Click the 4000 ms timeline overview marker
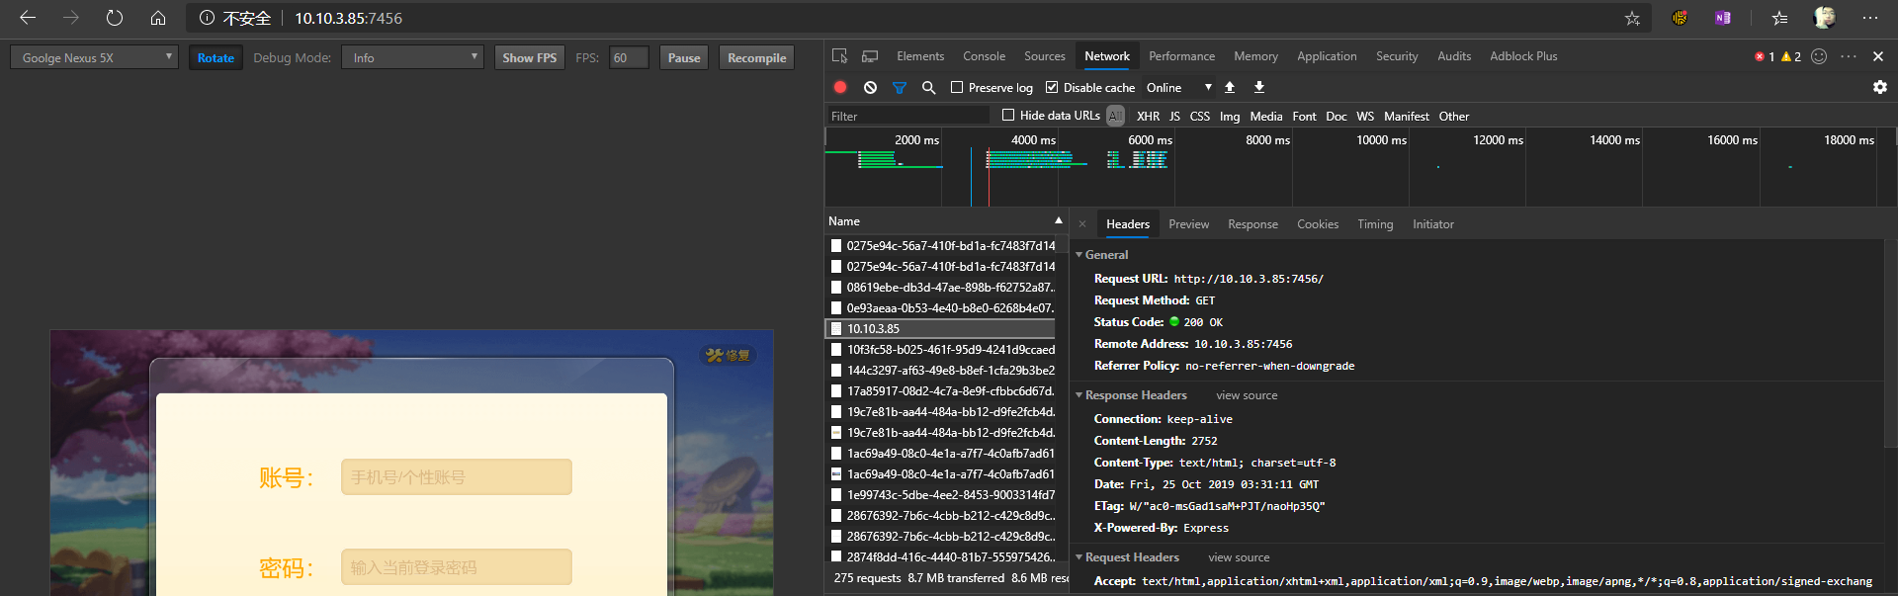 click(x=1033, y=140)
